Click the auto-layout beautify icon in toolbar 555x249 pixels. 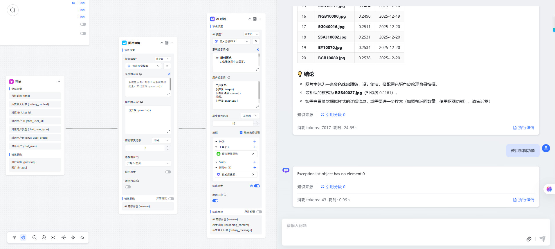[x=82, y=237]
